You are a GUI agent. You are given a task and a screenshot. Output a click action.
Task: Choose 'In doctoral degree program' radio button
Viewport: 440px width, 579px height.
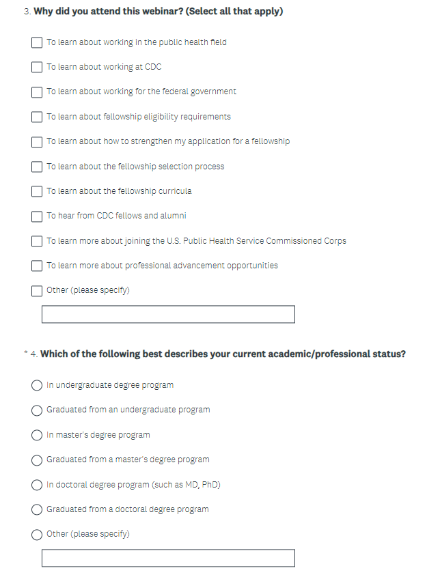click(37, 485)
